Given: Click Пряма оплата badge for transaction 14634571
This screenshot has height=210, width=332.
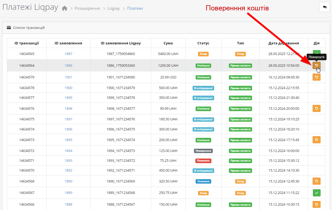Looking at the screenshot, I should [x=240, y=161].
